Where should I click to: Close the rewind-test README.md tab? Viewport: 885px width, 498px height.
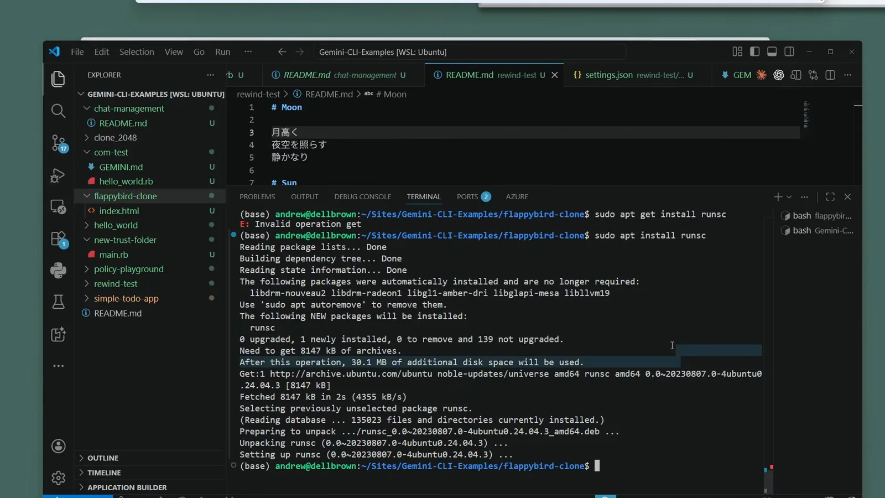pyautogui.click(x=554, y=75)
